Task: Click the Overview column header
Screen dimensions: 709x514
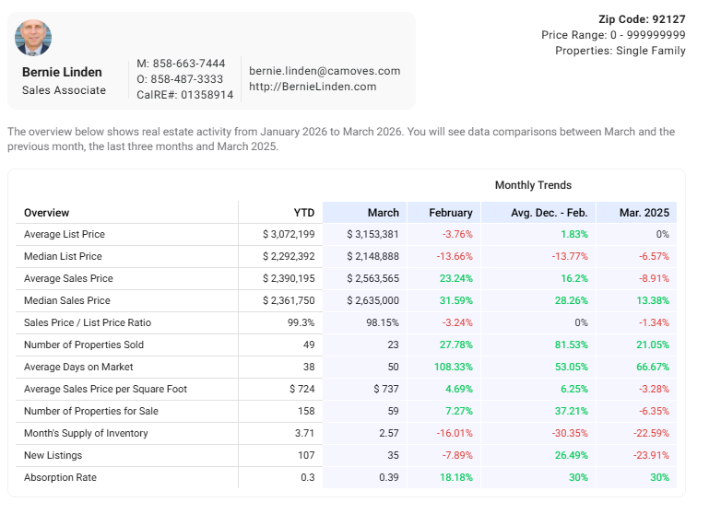Action: pos(46,213)
